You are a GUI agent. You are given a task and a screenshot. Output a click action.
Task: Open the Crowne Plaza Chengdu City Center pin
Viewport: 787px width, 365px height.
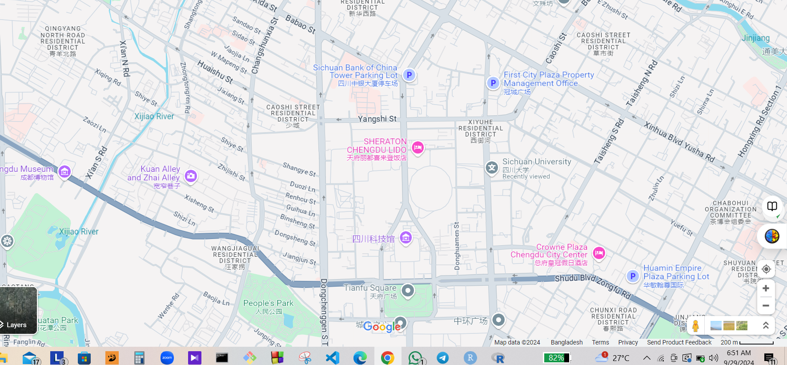599,253
